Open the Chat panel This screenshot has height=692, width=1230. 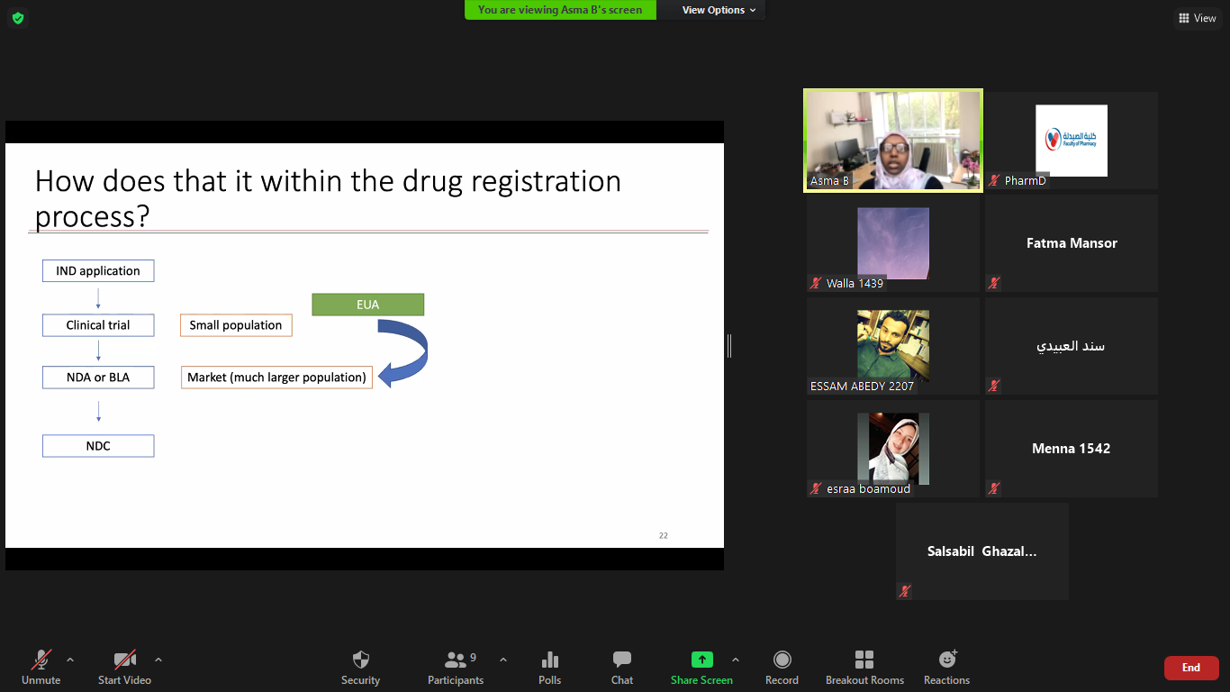click(621, 660)
